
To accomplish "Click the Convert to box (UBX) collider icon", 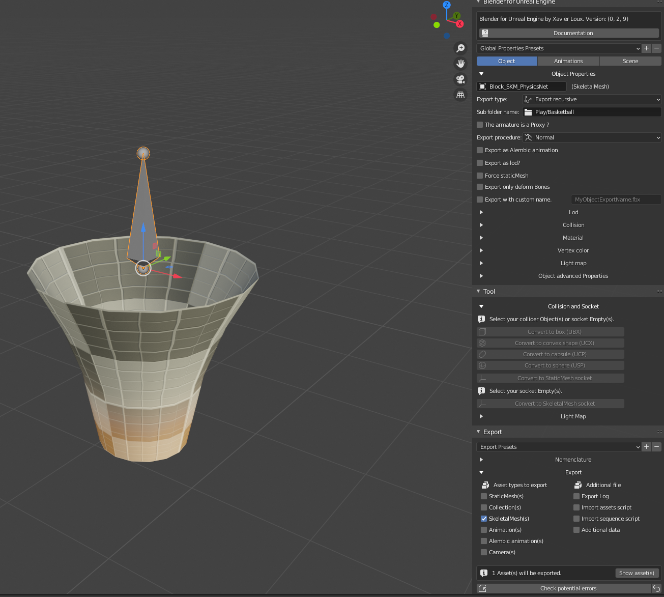I will pyautogui.click(x=482, y=331).
